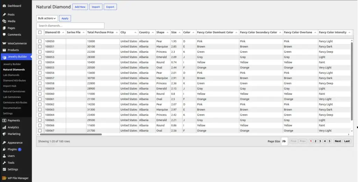The image size is (358, 182).
Task: Click the table scrollbar down arrow
Action: point(352,131)
